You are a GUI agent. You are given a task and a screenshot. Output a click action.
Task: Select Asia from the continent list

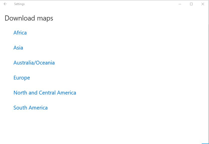coord(18,47)
